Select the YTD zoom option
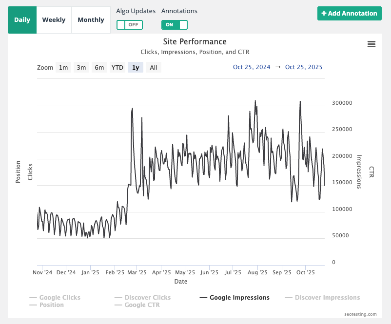391x324 pixels. point(117,67)
